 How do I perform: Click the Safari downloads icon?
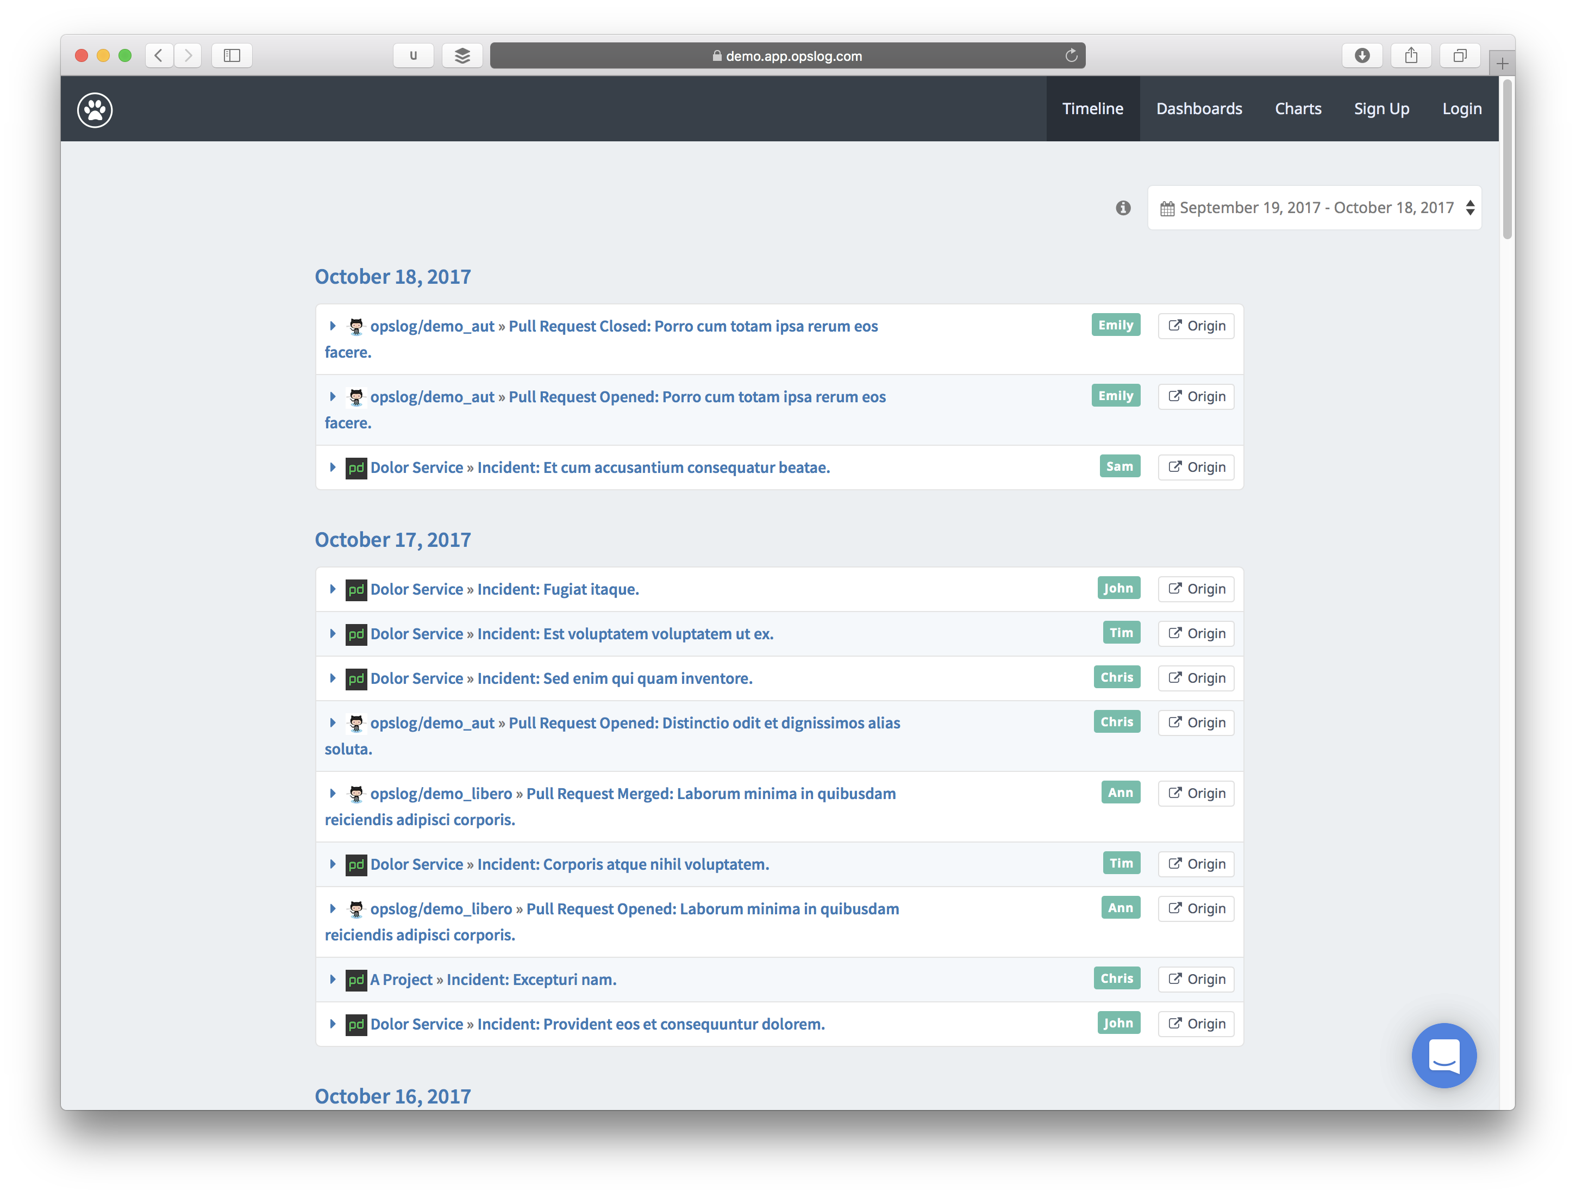[1361, 55]
